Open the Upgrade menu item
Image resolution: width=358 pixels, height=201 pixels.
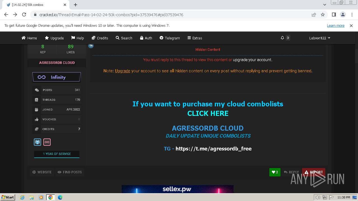point(54,38)
